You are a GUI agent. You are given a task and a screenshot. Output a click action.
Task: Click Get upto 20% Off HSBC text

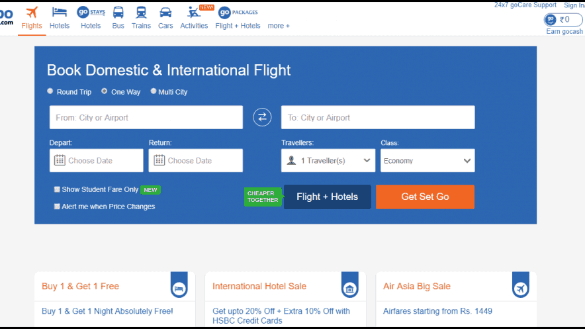281,316
